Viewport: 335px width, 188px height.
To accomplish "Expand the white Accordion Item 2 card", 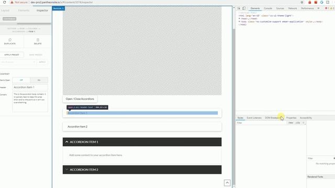I will coord(142,126).
